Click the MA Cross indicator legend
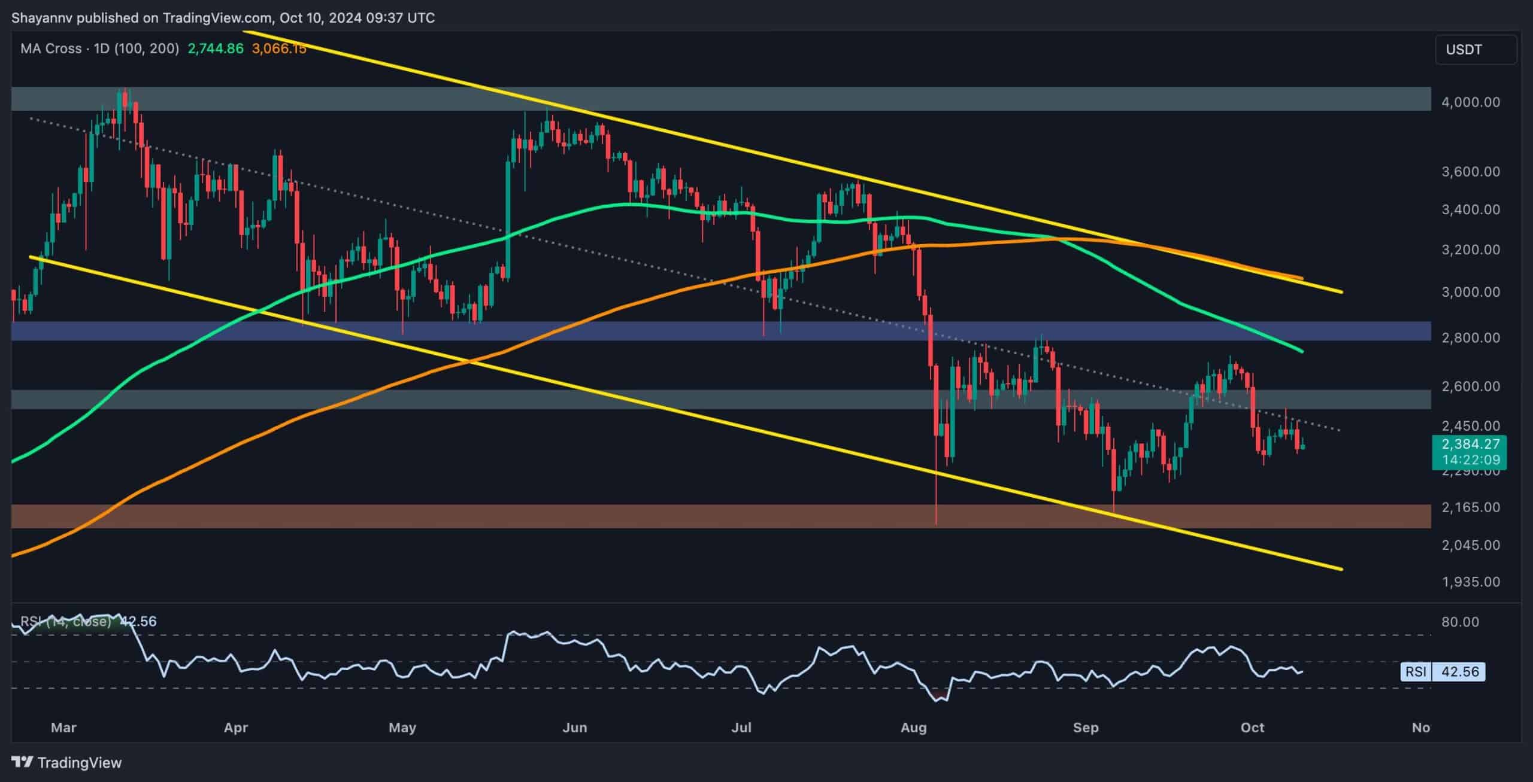Image resolution: width=1533 pixels, height=782 pixels. (99, 48)
